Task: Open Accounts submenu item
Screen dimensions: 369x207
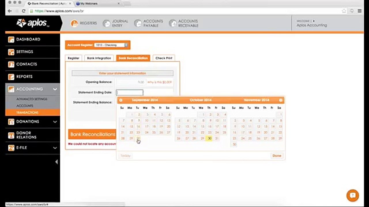Action: pyautogui.click(x=25, y=106)
